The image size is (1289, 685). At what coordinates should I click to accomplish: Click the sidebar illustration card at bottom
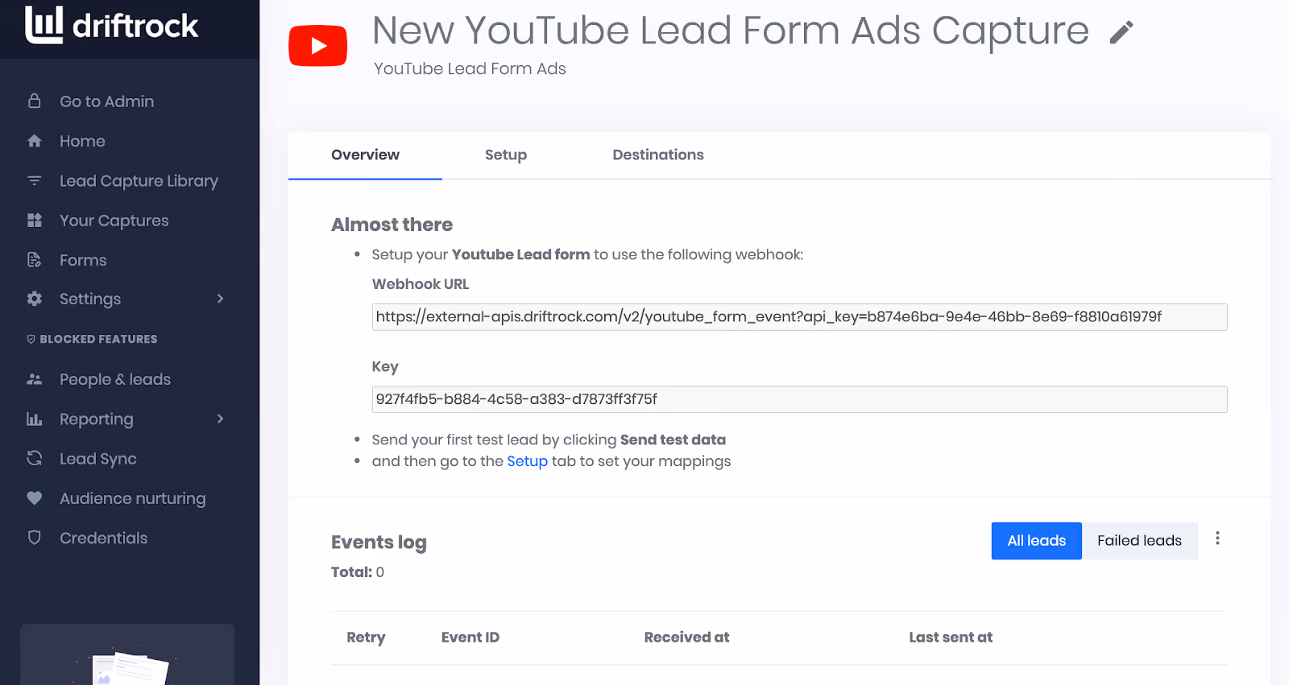coord(127,654)
